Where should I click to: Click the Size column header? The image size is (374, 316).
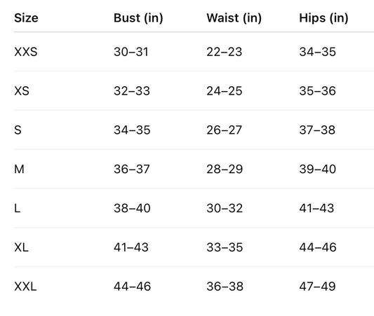(26, 18)
